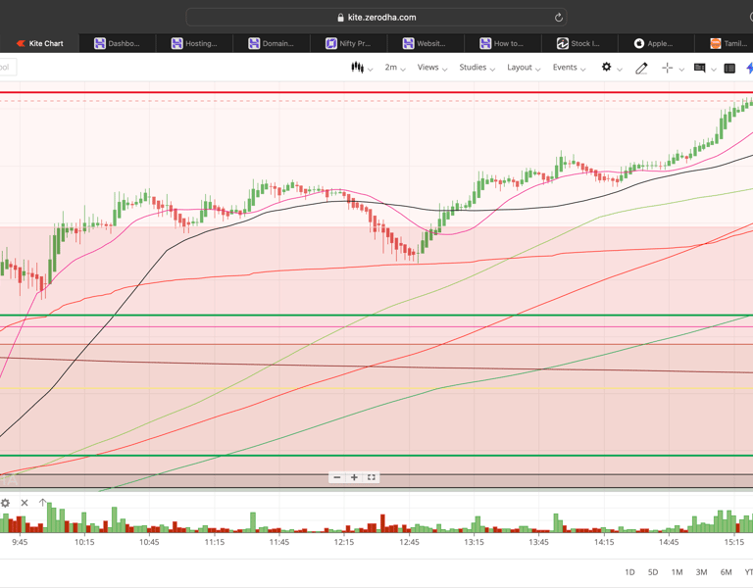This screenshot has height=588, width=753.
Task: Click the chart settings gear icon
Action: pos(607,68)
